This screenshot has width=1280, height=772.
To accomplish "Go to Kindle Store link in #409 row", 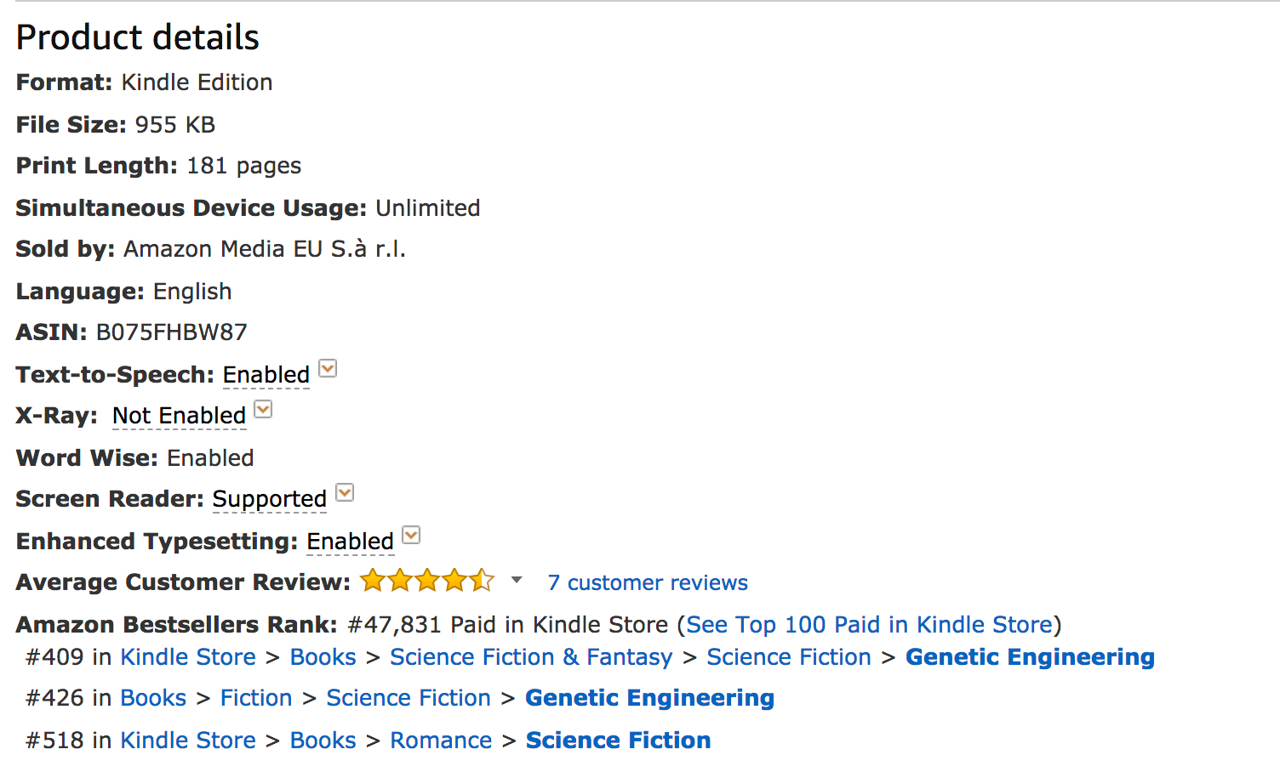I will pos(188,657).
